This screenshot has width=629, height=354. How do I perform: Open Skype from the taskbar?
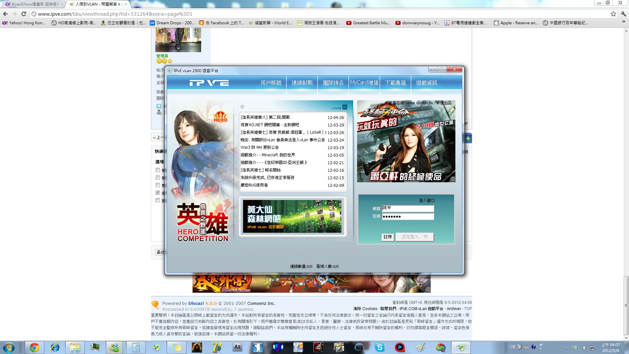[379, 347]
